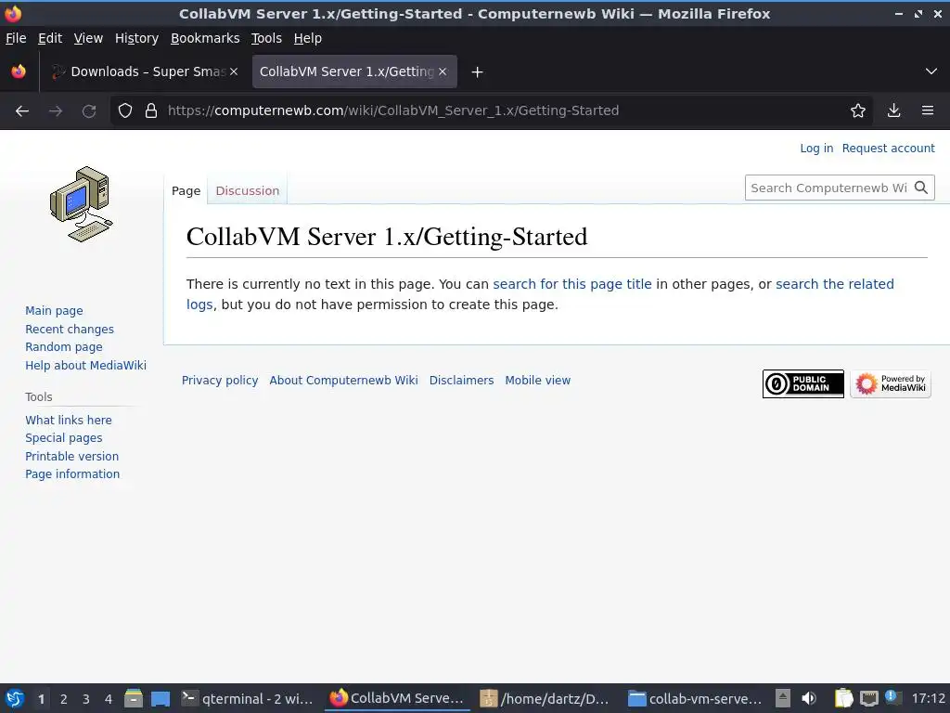Switch to collab-vm-serve... taskbar window
The width and height of the screenshot is (950, 713).
point(694,698)
